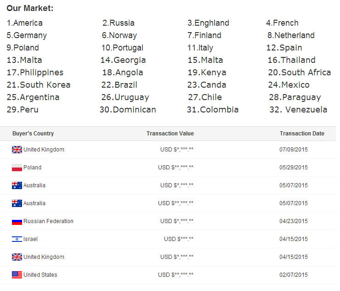Click the date 07/09/2015
This screenshot has height=291, width=340.
pyautogui.click(x=294, y=150)
